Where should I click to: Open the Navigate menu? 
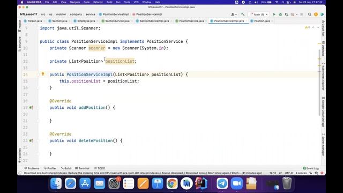[x=75, y=2]
